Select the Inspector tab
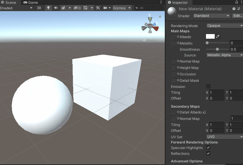 coord(178,3)
